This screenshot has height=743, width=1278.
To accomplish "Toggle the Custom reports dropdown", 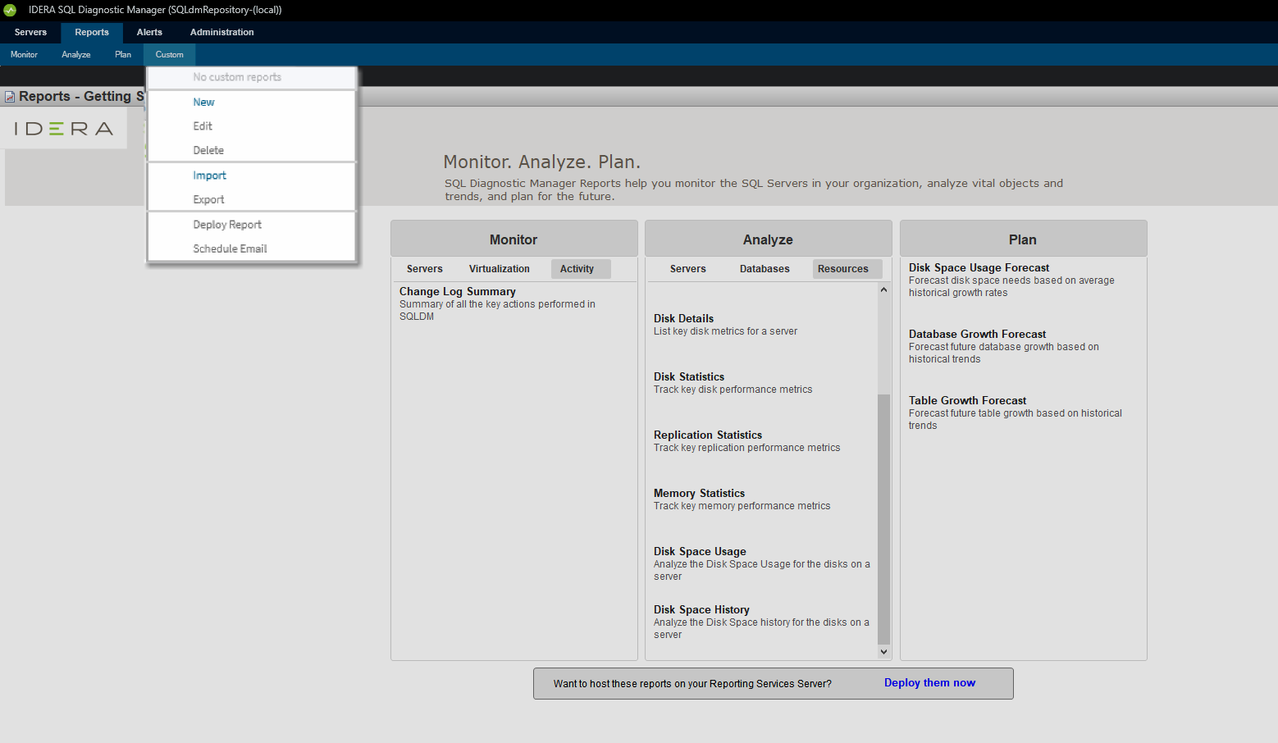I will tap(170, 54).
